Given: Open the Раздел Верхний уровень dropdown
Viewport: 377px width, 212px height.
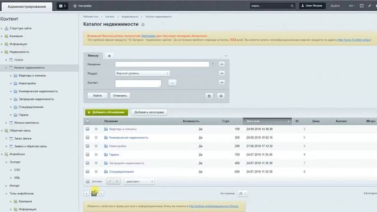Looking at the screenshot, I should (143, 73).
